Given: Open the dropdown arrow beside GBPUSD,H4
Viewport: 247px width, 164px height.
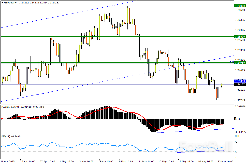Looking at the screenshot, I should (x=2, y=2).
